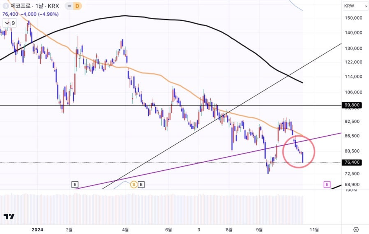This screenshot has height=234, width=369.
Task: Open the purple upcoming earnings E marker
Action: pyautogui.click(x=327, y=184)
